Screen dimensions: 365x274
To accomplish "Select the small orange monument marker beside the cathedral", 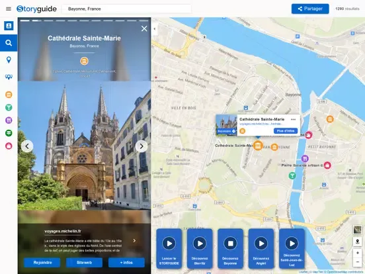I will [x=274, y=147].
